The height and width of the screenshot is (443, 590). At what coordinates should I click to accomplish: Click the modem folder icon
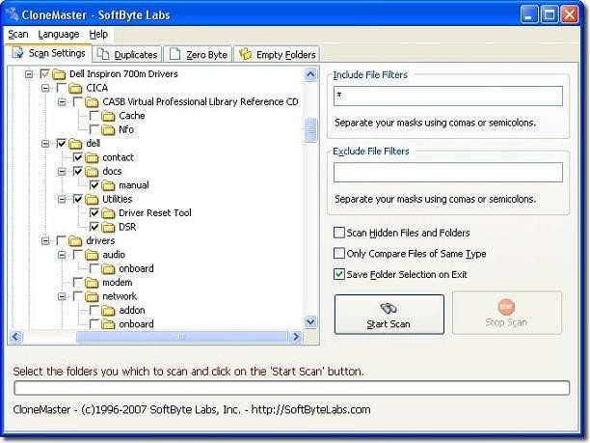92,283
